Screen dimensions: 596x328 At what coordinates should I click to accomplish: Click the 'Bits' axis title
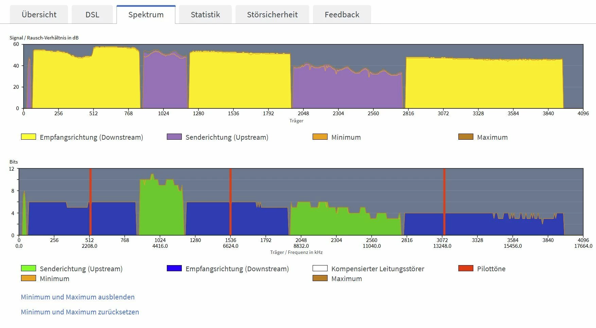(14, 162)
